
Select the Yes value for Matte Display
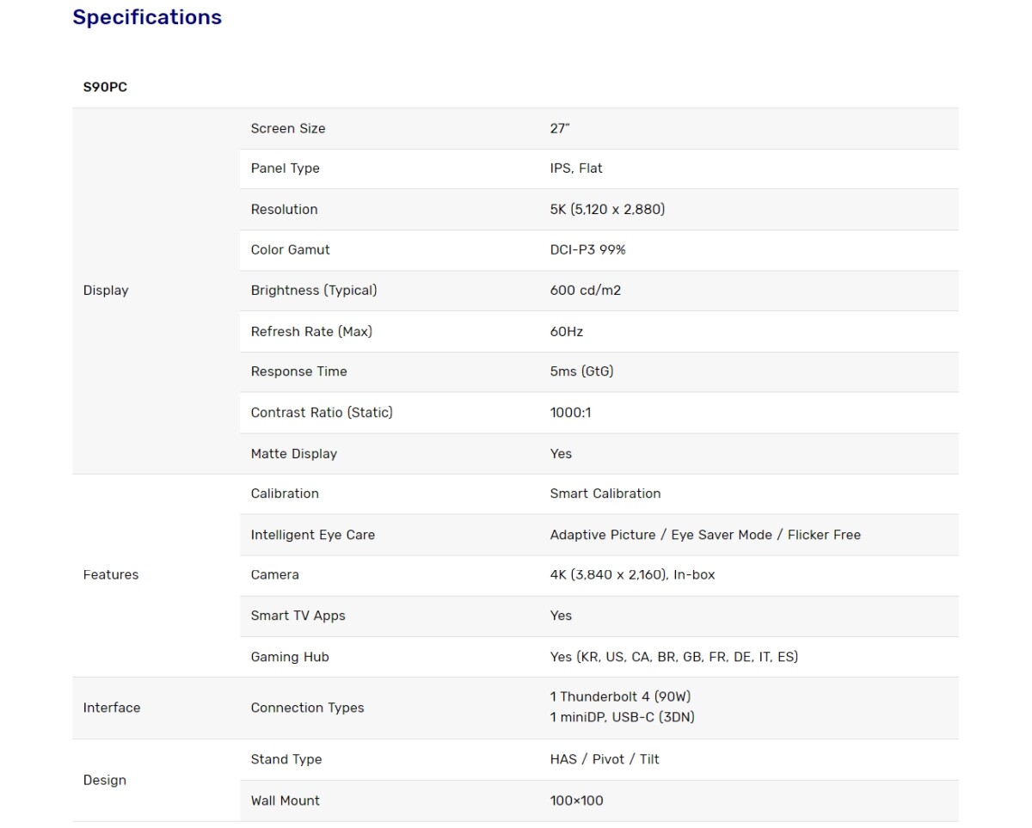[561, 454]
